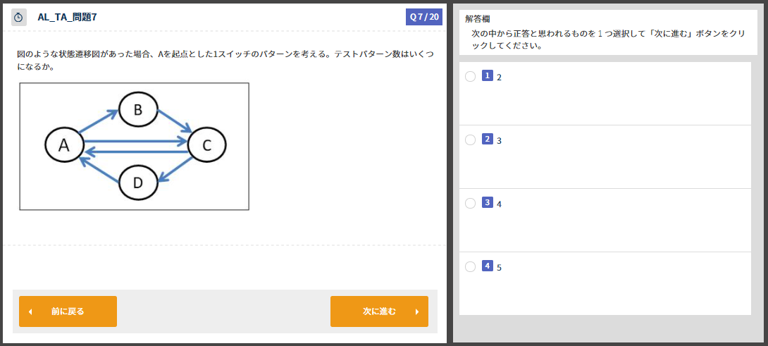Click the number 2 badge icon

[488, 140]
